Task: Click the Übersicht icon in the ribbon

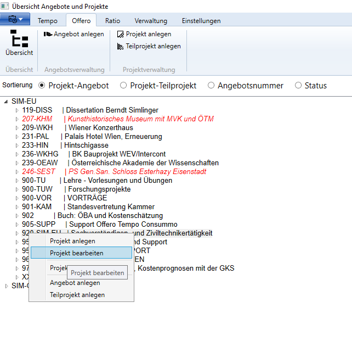Action: coord(19,40)
